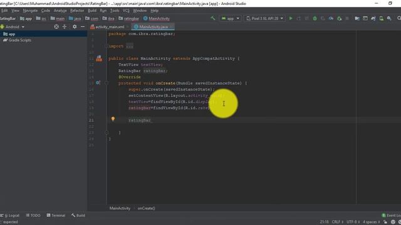Open the Run menu
The image size is (401, 225).
click(103, 11)
